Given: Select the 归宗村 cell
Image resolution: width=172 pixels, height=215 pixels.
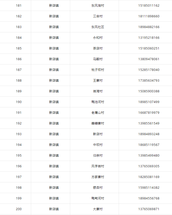Looking at the screenshot, I should coord(98,156).
